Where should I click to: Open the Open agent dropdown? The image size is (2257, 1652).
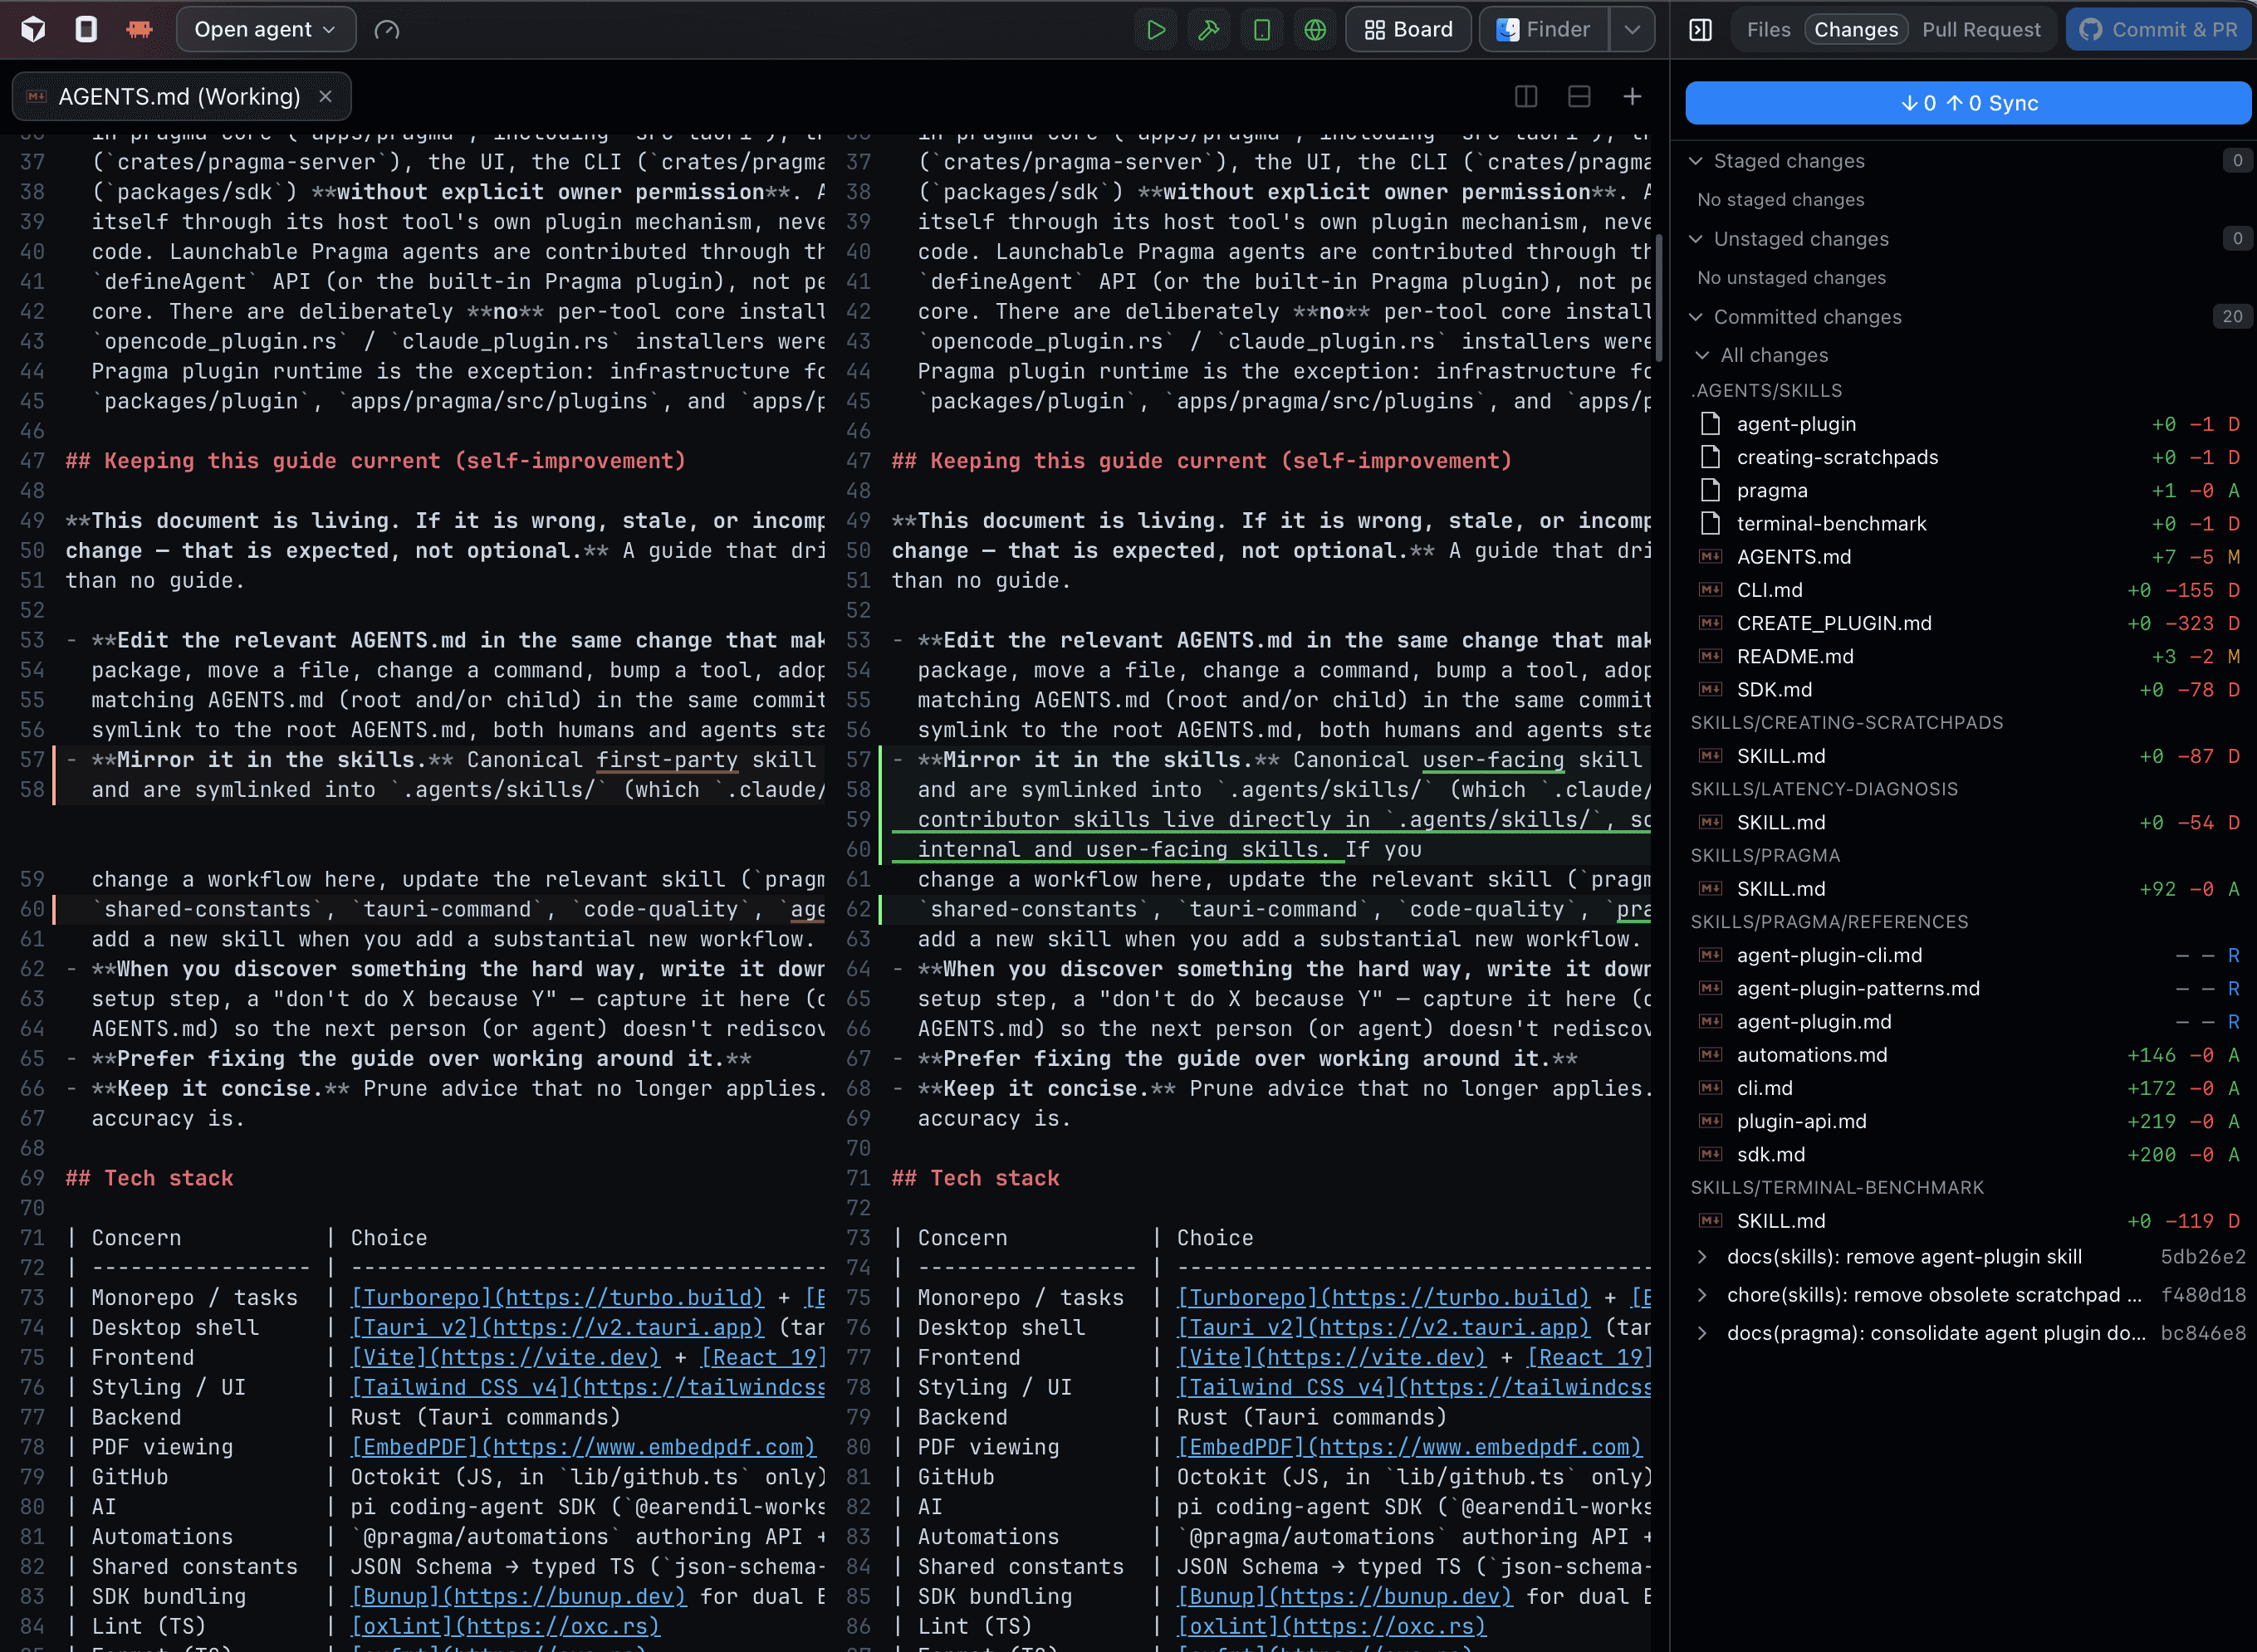tap(266, 30)
